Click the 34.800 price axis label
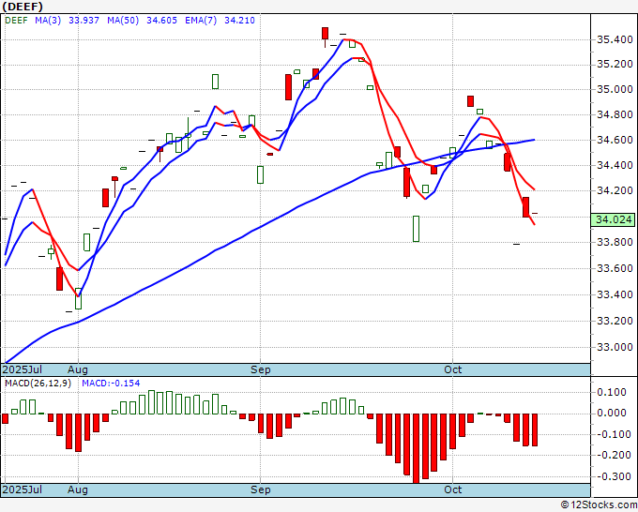The height and width of the screenshot is (512, 638). 615,114
